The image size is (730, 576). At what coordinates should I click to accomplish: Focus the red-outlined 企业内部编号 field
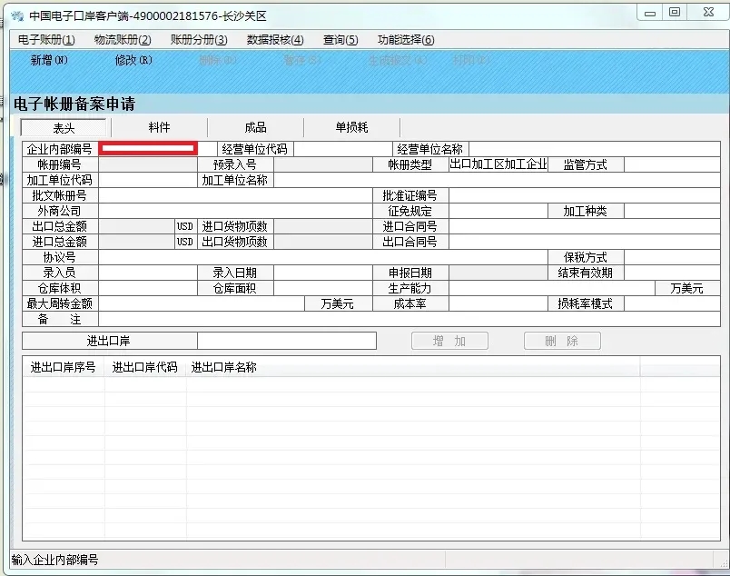pyautogui.click(x=148, y=148)
